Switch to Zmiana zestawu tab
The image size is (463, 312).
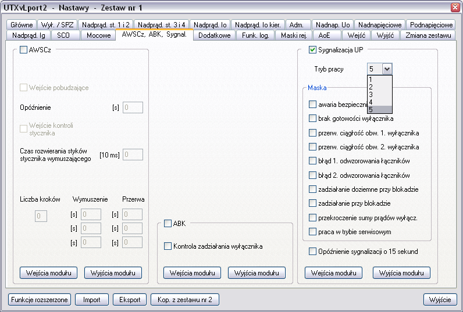[x=428, y=35]
